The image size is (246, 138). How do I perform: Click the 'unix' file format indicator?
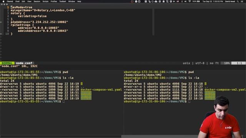tap(186, 63)
